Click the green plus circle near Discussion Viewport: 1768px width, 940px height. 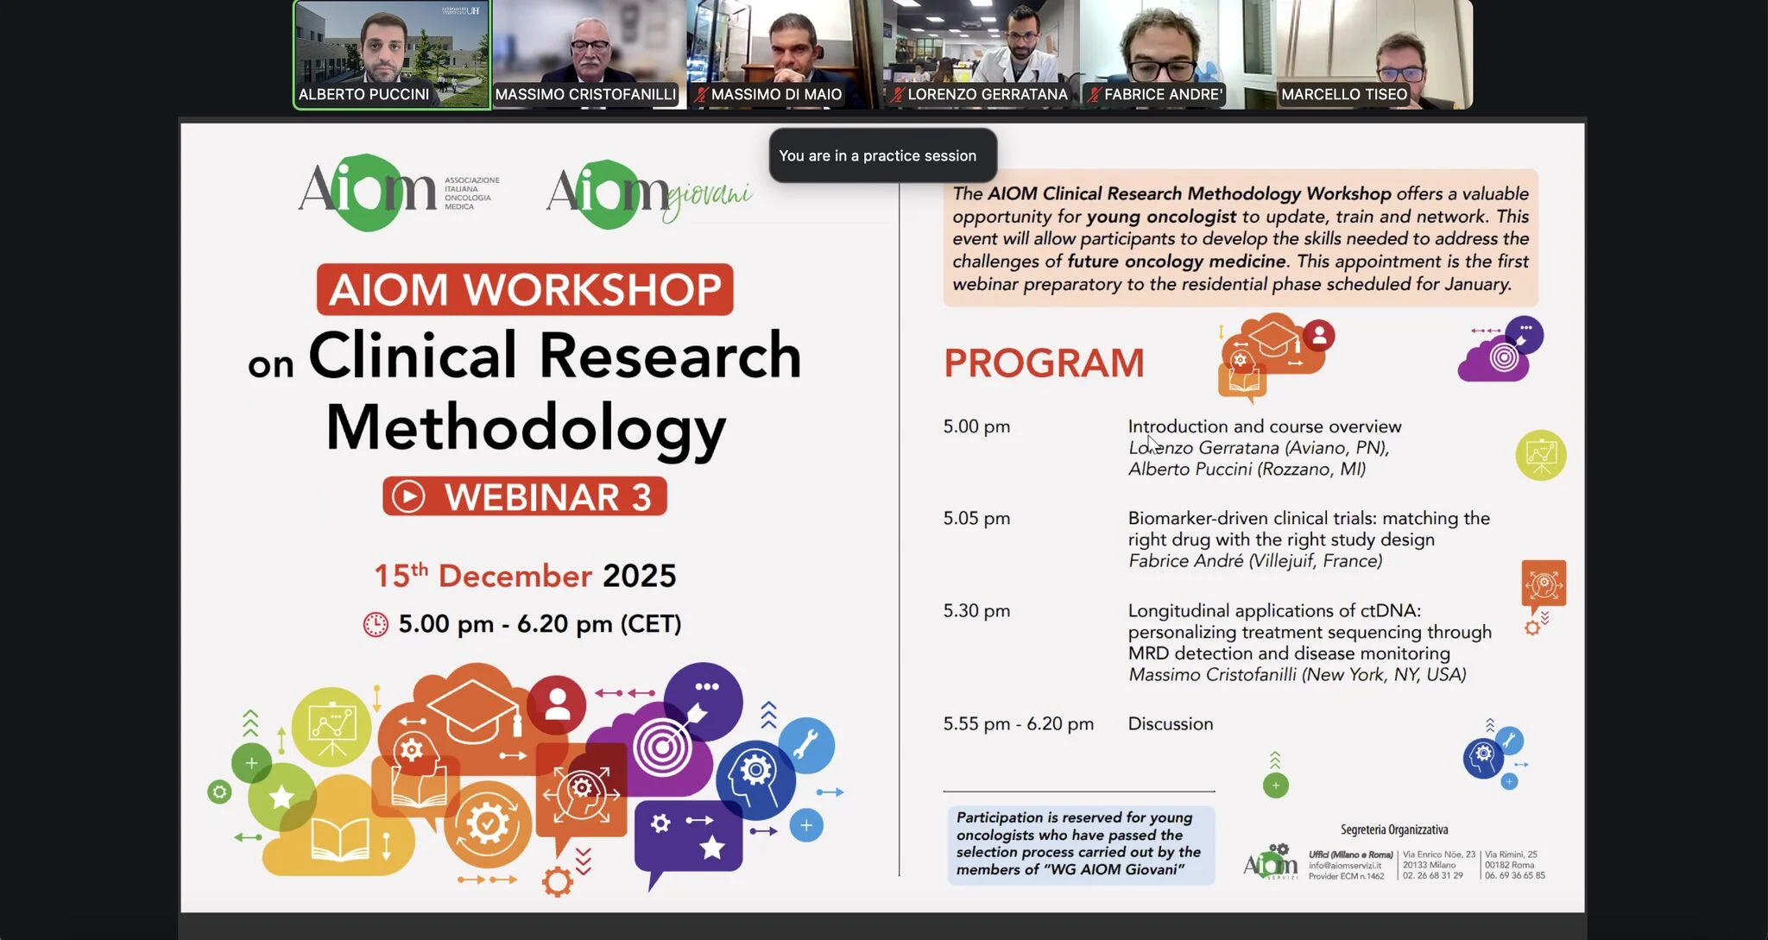[x=1275, y=785]
